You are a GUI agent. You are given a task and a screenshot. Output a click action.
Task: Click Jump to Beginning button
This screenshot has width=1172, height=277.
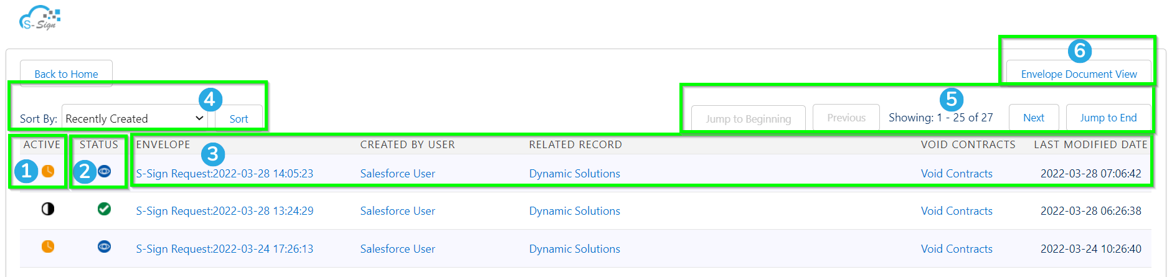click(x=748, y=118)
